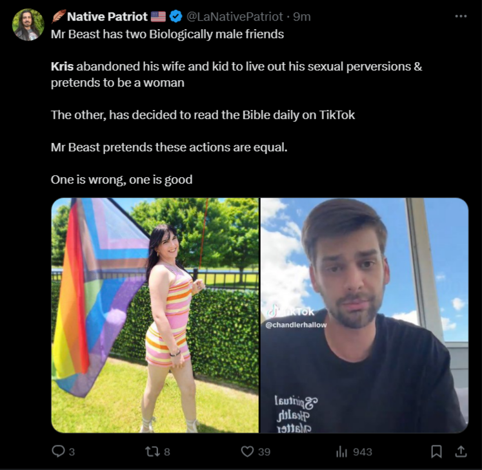Image resolution: width=482 pixels, height=470 pixels.
Task: Open view analytics bar chart icon
Action: click(341, 452)
